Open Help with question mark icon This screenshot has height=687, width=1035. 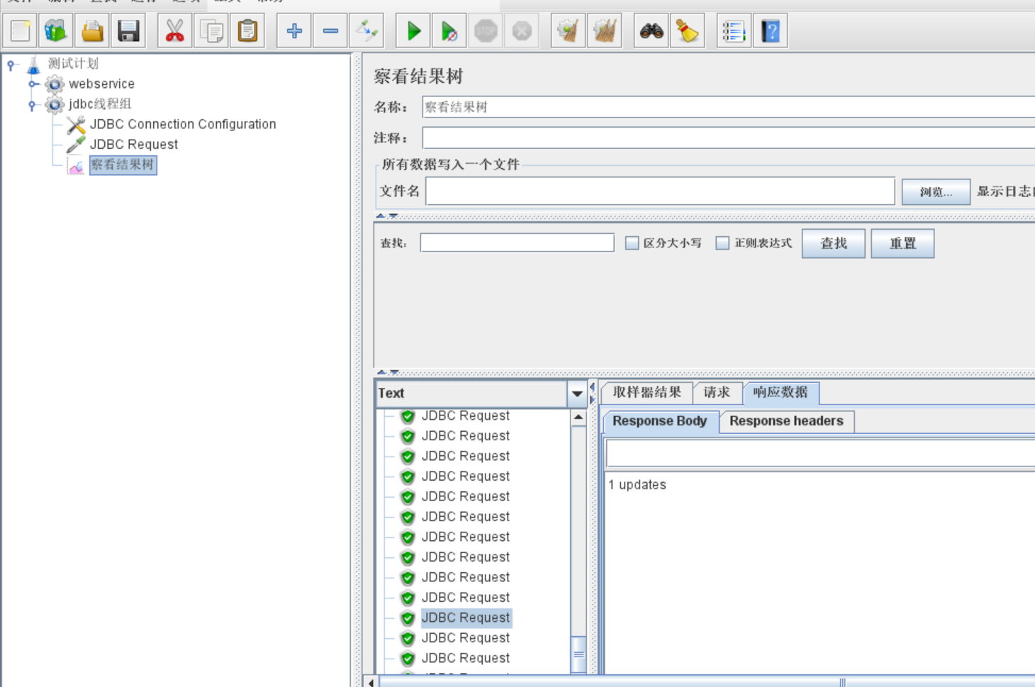click(771, 31)
